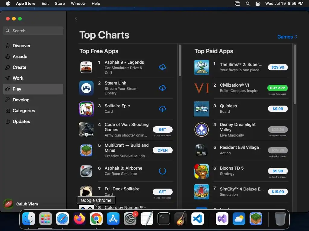Launch Firefox from the Dock
Screen dimensions: 309x231
[79, 218]
